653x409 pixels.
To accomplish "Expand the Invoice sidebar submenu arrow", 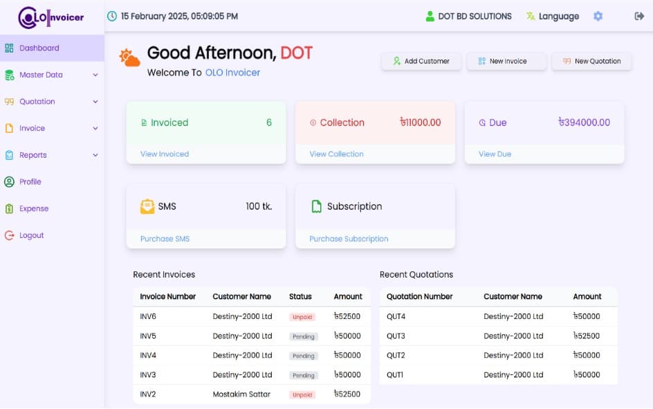I will (x=95, y=129).
